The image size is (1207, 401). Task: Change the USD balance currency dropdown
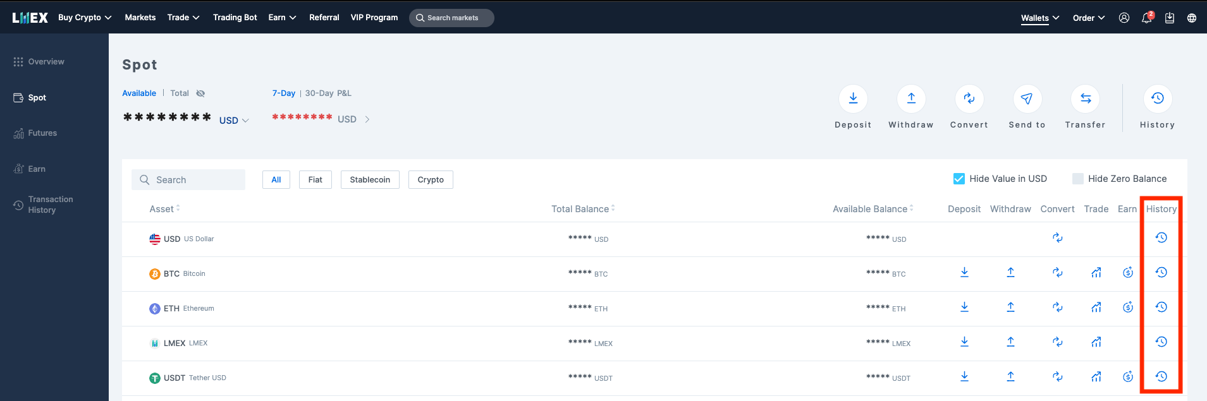[x=234, y=120]
